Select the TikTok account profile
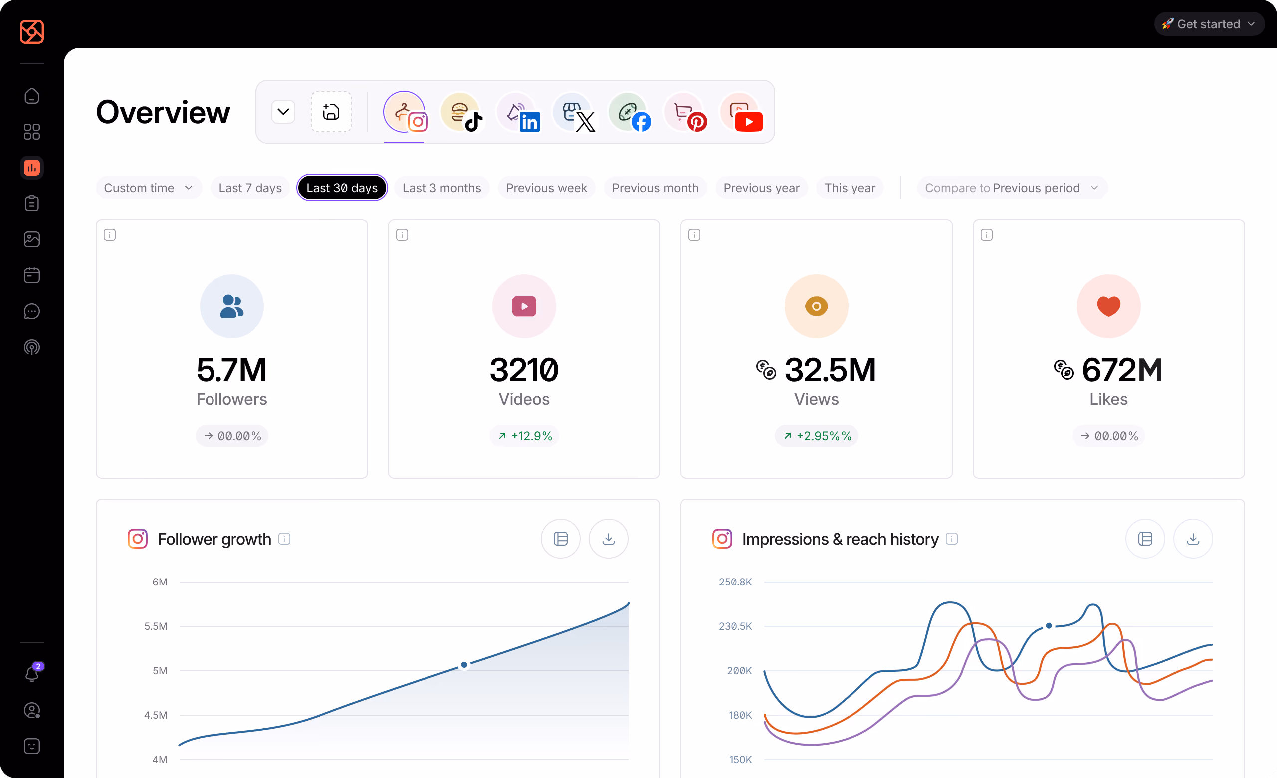 click(461, 112)
